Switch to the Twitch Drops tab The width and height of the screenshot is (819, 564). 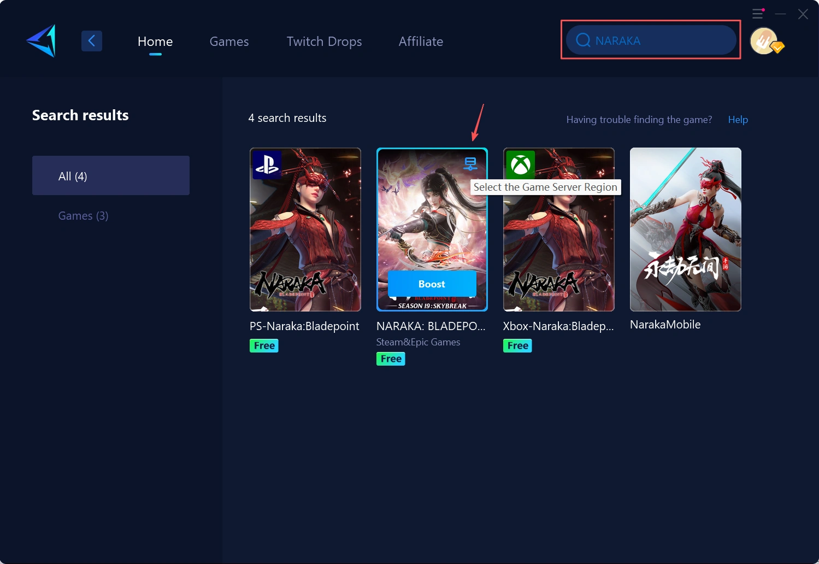pos(324,41)
